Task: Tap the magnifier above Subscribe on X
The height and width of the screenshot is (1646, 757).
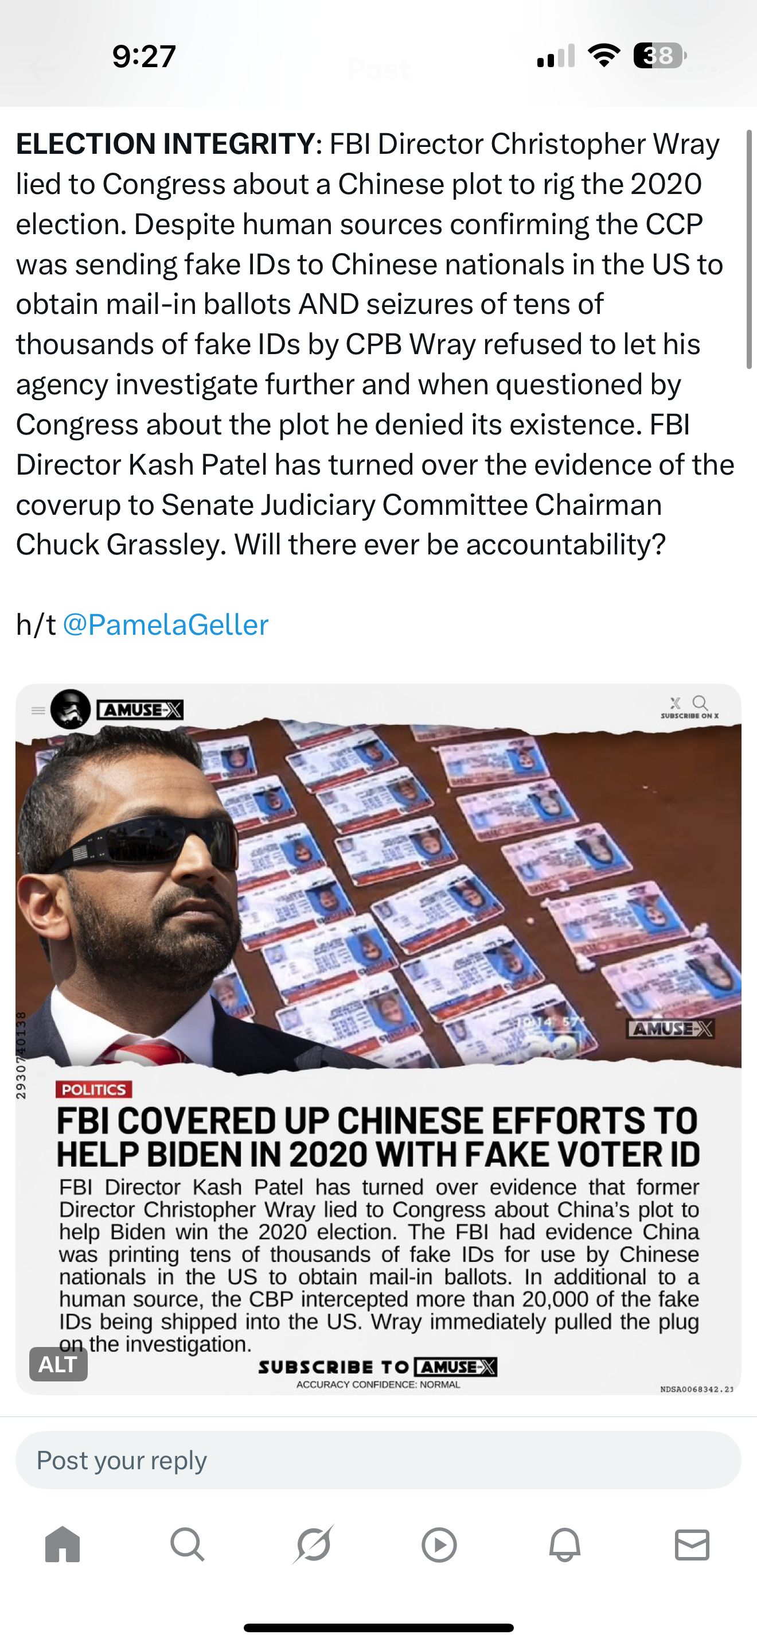Action: (700, 703)
